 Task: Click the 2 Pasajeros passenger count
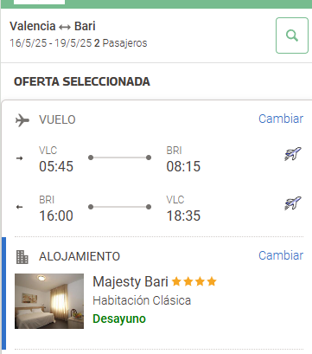121,43
